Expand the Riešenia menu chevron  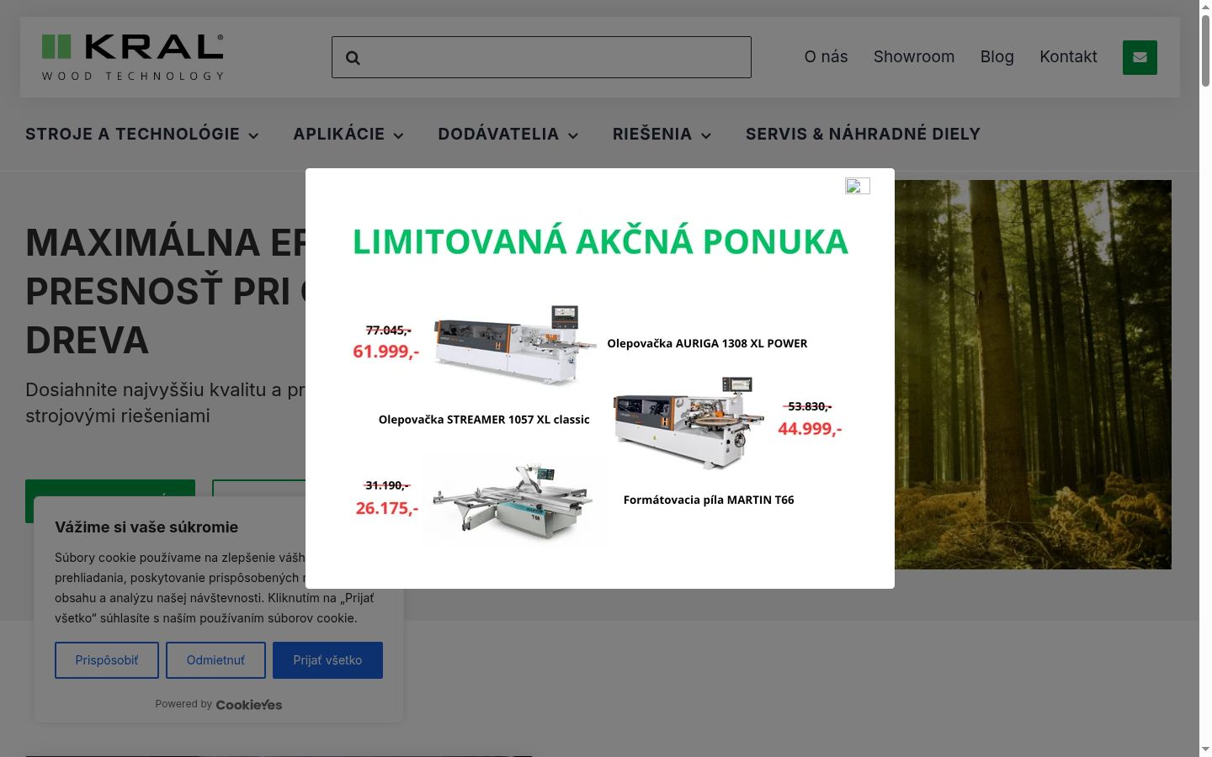pyautogui.click(x=706, y=135)
